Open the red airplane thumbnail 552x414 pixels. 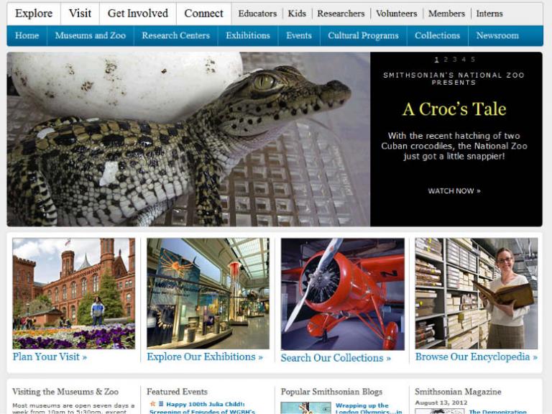[x=343, y=294]
